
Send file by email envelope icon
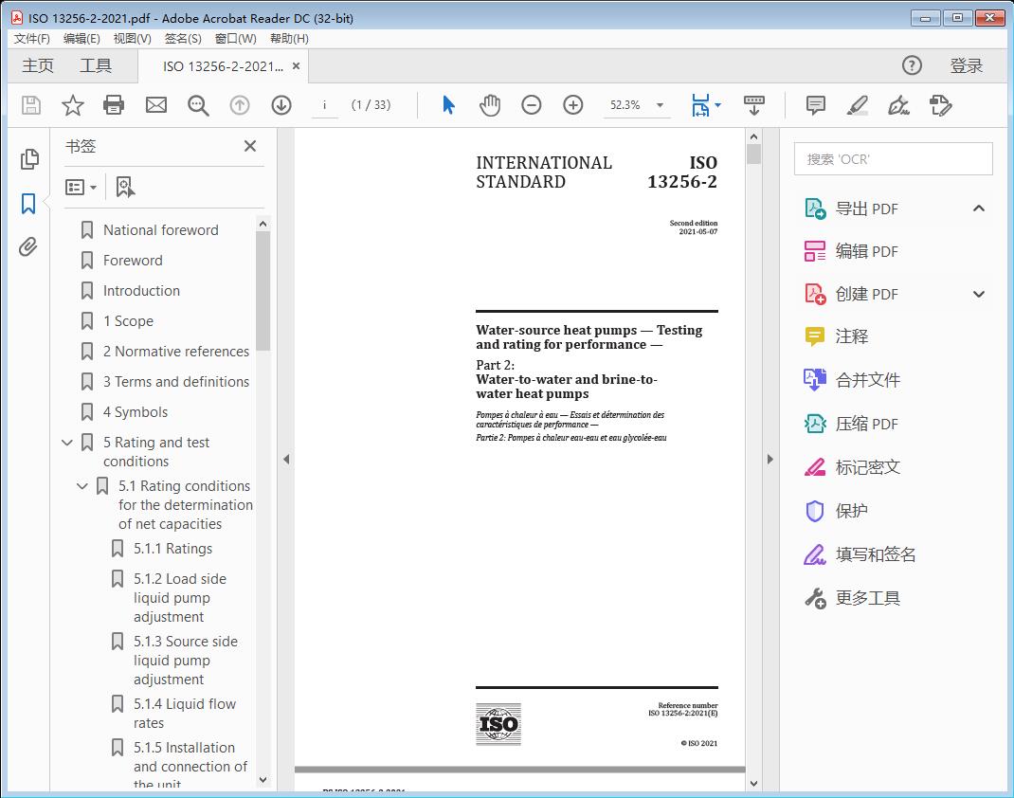tap(156, 105)
